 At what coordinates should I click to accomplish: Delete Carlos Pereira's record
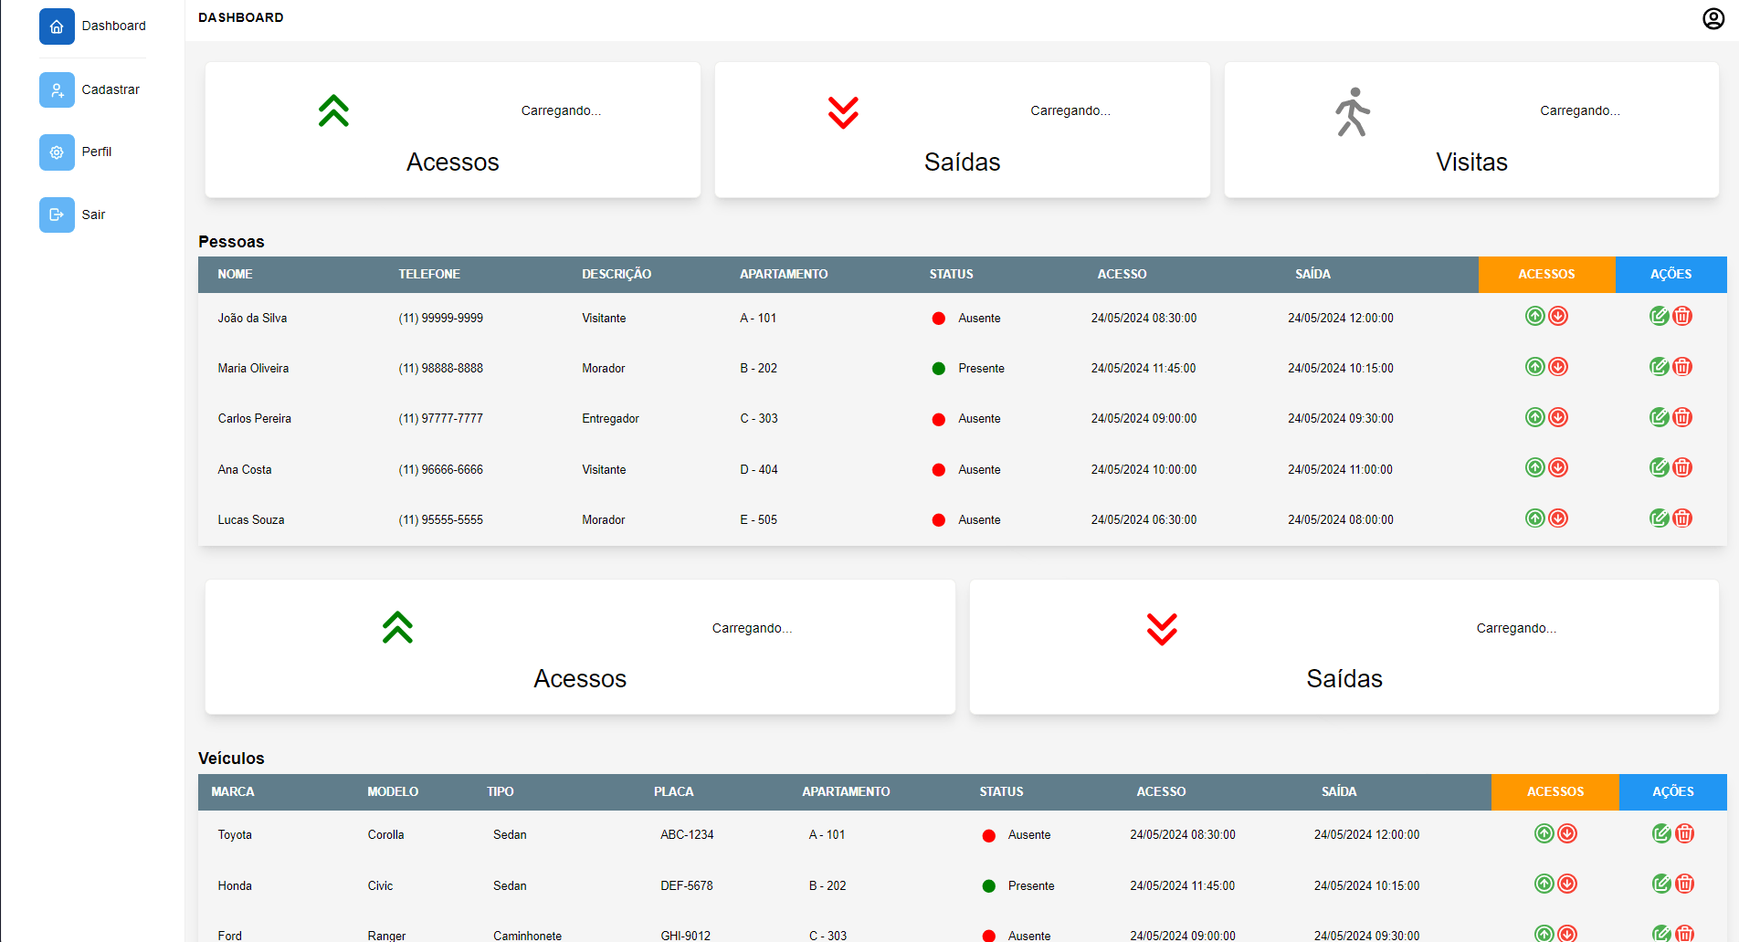[1682, 417]
